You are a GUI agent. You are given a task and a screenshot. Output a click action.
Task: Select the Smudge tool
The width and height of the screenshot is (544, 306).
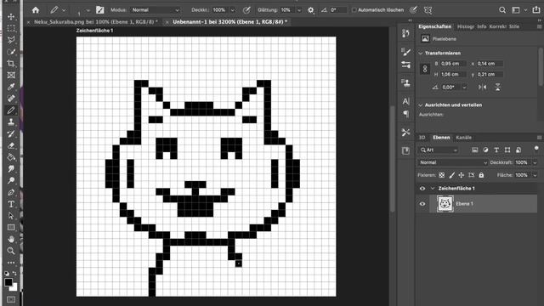(x=11, y=169)
